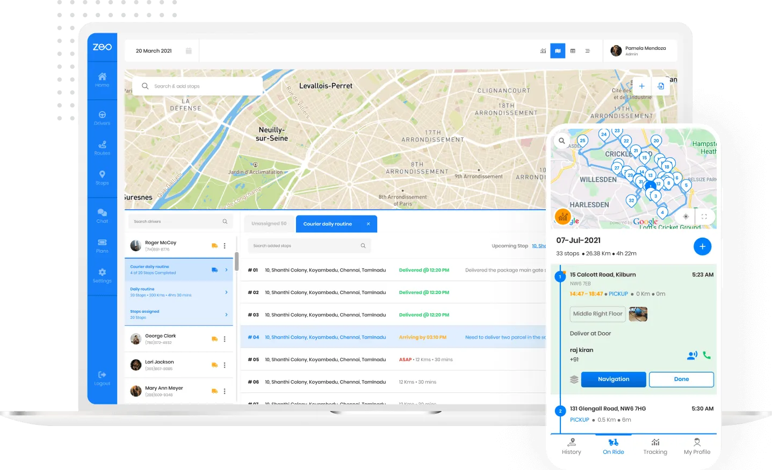Click map pin number 32 on mobile map
Screen dimensions: 772x470
click(631, 201)
